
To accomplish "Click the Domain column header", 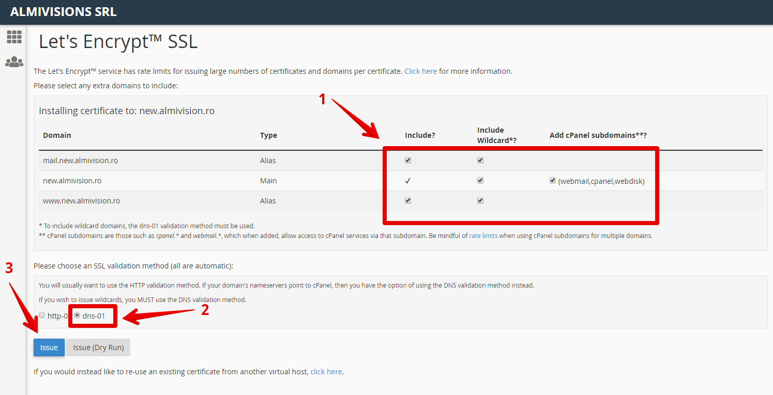I will pos(57,135).
